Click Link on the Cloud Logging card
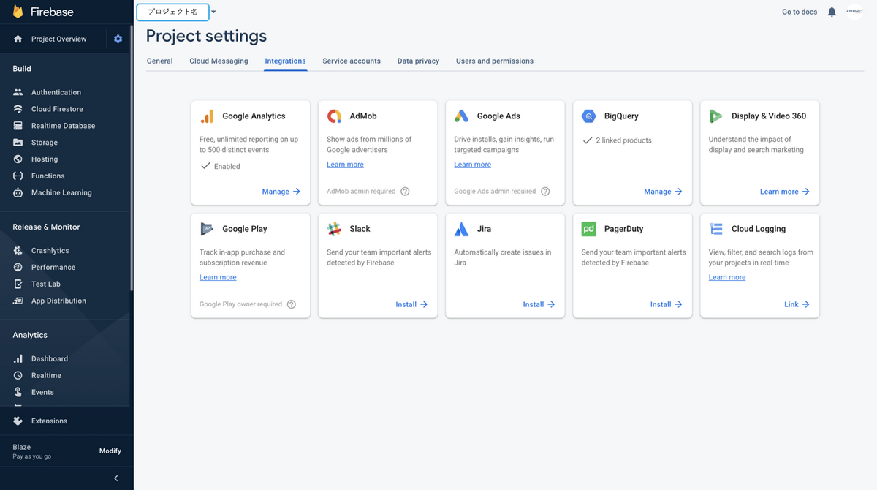877x490 pixels. (x=797, y=304)
